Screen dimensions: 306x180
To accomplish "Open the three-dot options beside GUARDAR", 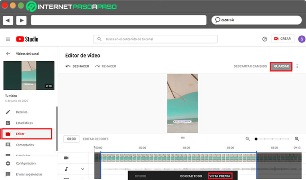I will click(x=297, y=66).
